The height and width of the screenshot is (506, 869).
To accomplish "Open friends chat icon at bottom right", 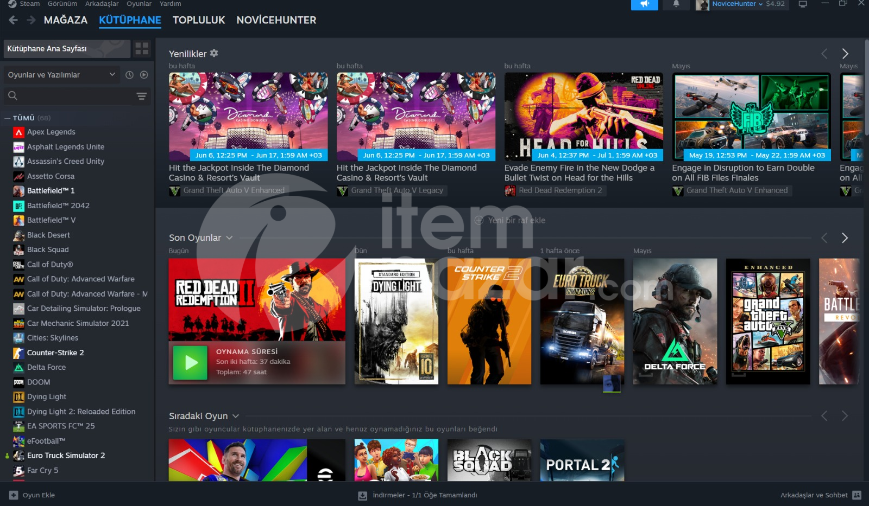I will pos(857,495).
